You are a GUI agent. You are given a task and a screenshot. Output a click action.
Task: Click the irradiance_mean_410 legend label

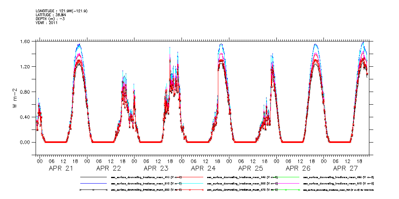[146, 177]
